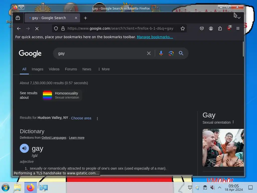Play the pronunciation audio for 'gay'
Image resolution: width=257 pixels, height=193 pixels.
24,148
